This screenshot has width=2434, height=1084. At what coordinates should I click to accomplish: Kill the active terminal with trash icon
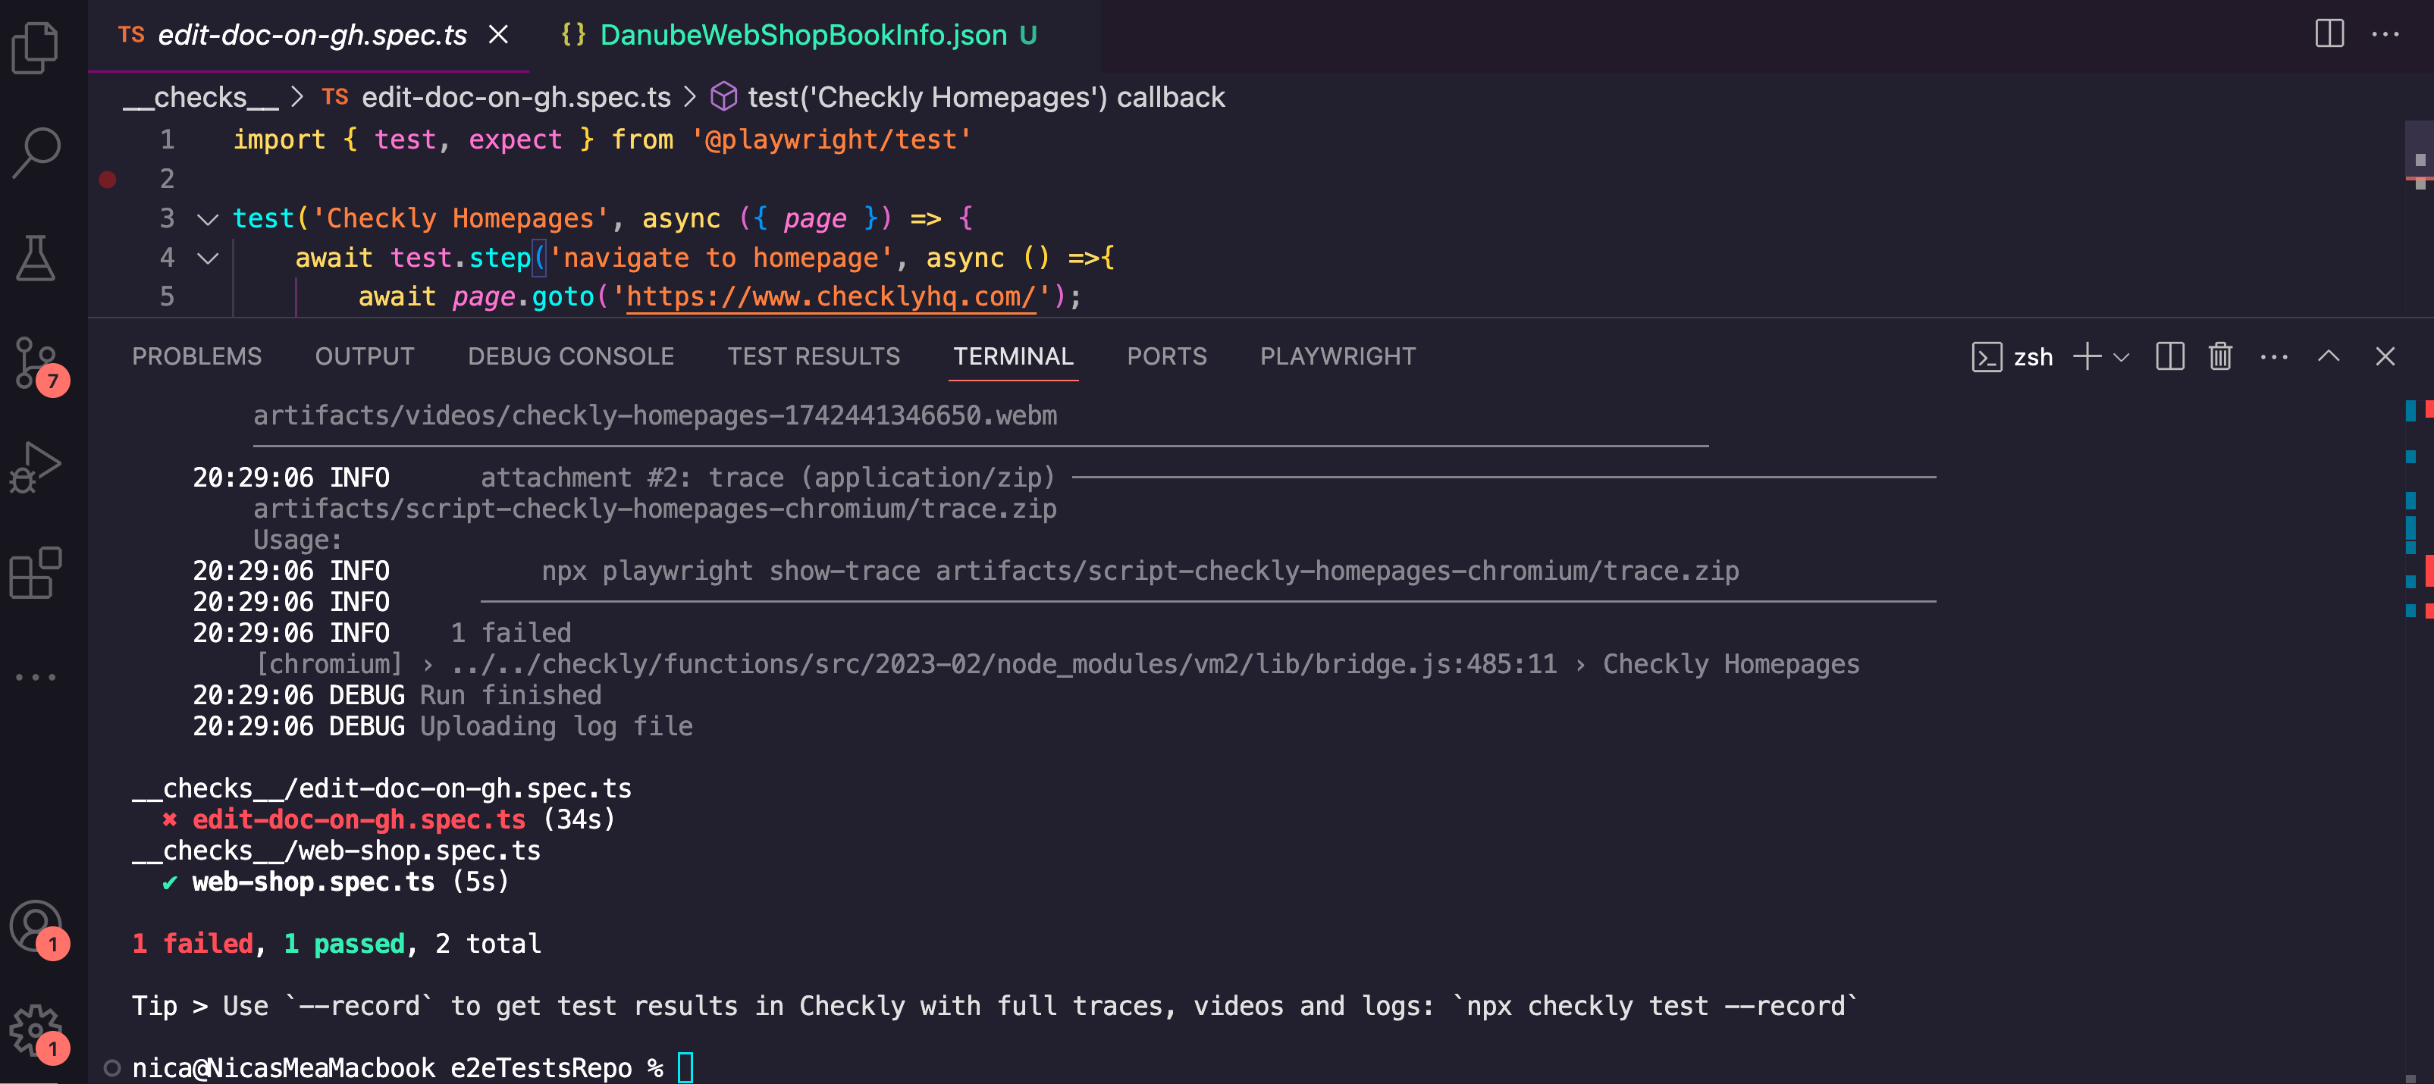point(2220,356)
